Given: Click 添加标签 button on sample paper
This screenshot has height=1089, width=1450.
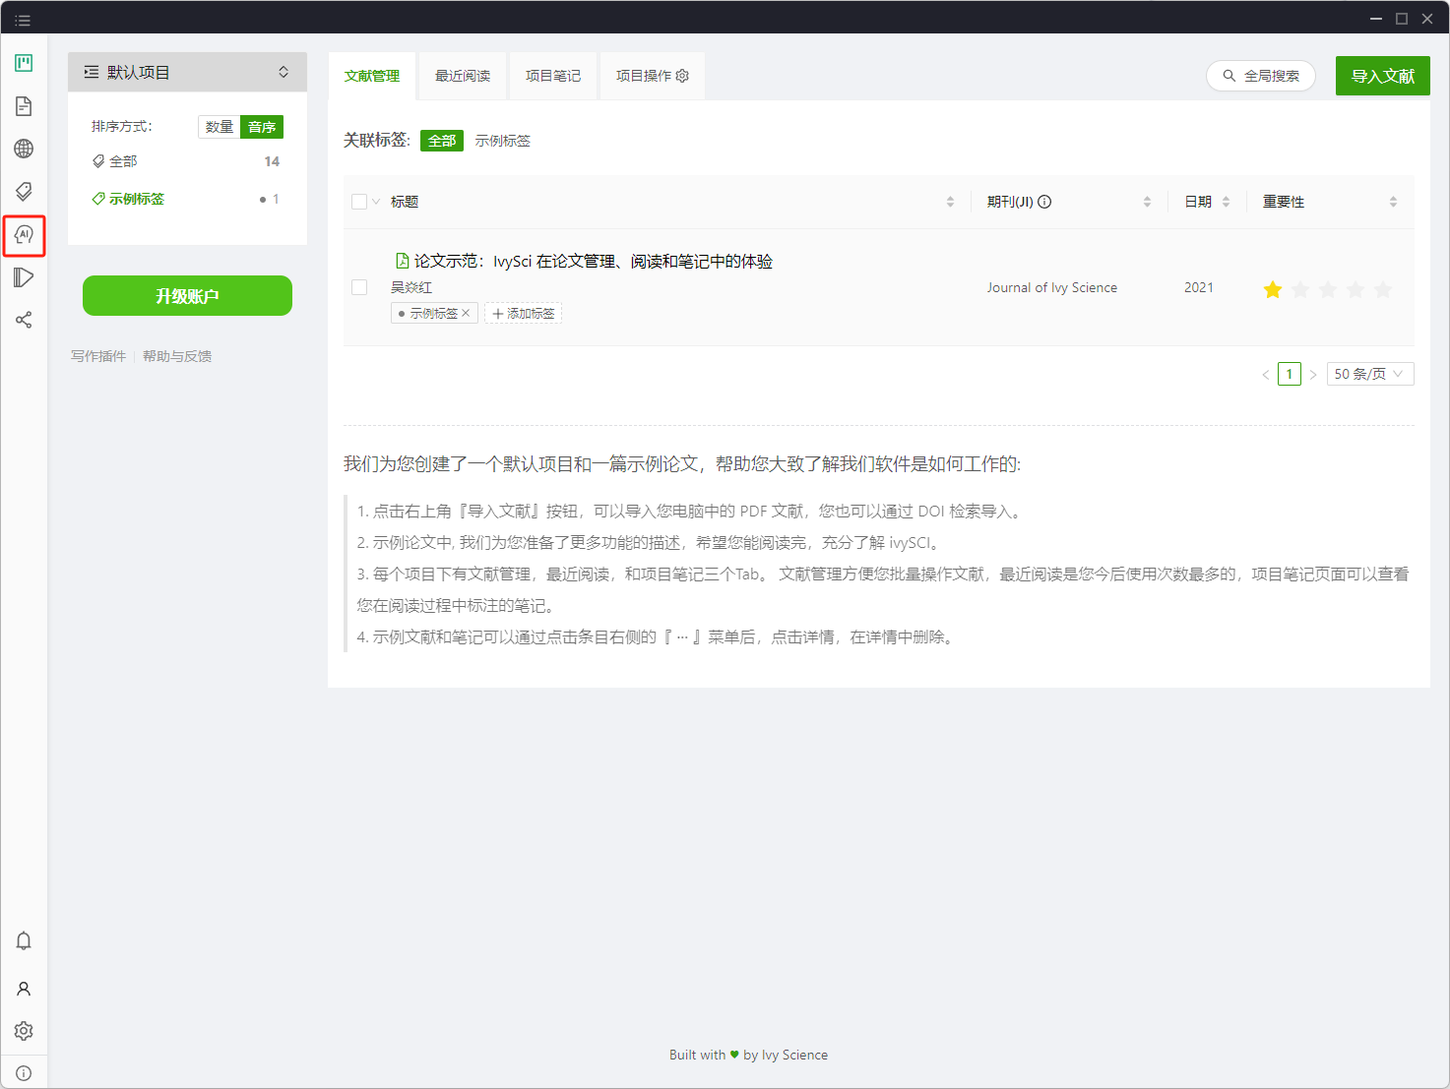Looking at the screenshot, I should pos(523,313).
